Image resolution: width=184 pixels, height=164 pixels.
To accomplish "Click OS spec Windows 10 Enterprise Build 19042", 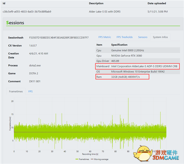I will click(x=138, y=71).
